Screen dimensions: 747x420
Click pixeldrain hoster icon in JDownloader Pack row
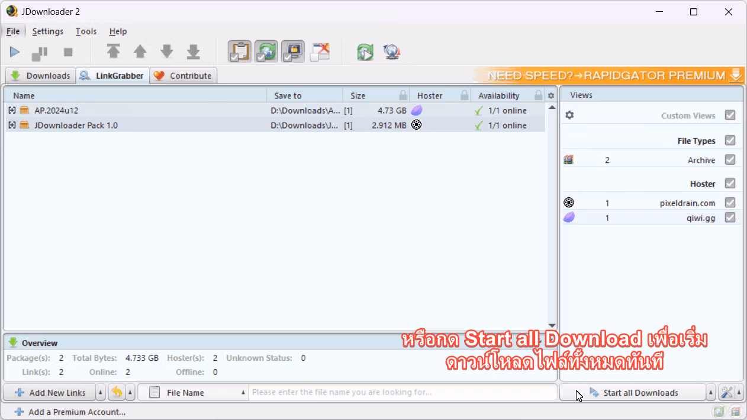point(417,125)
